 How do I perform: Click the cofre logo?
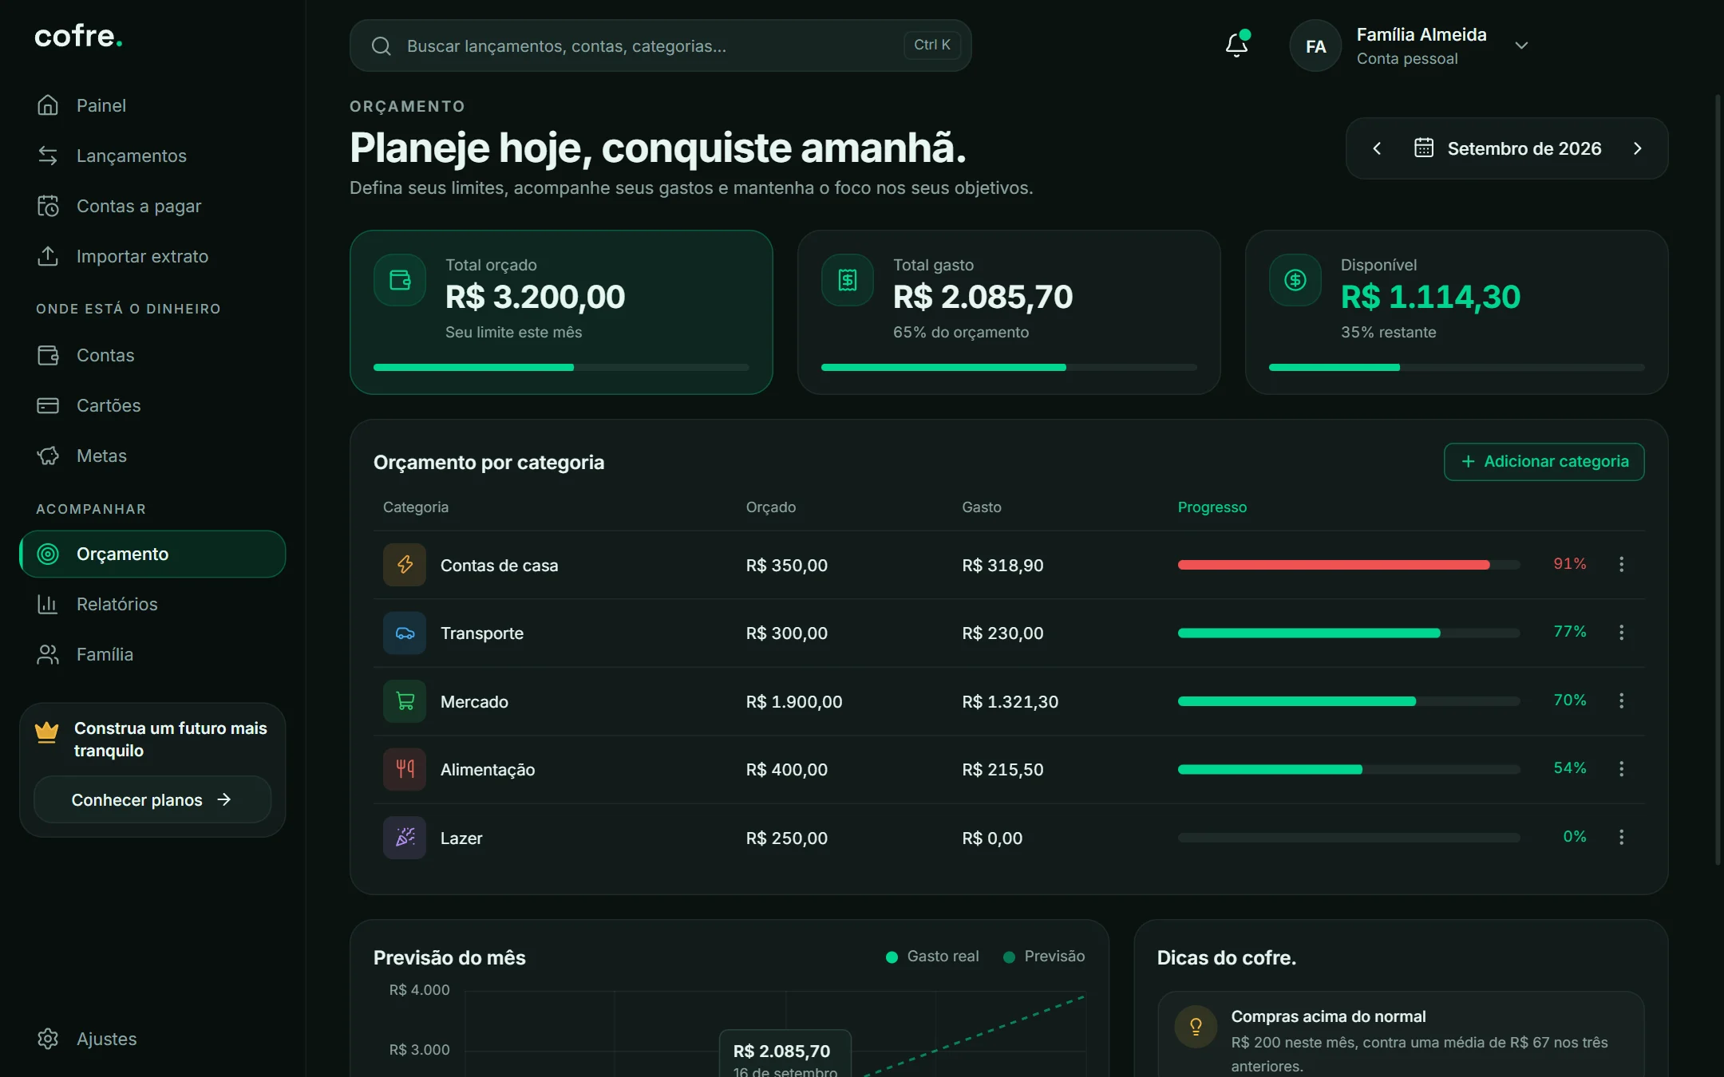pyautogui.click(x=78, y=36)
